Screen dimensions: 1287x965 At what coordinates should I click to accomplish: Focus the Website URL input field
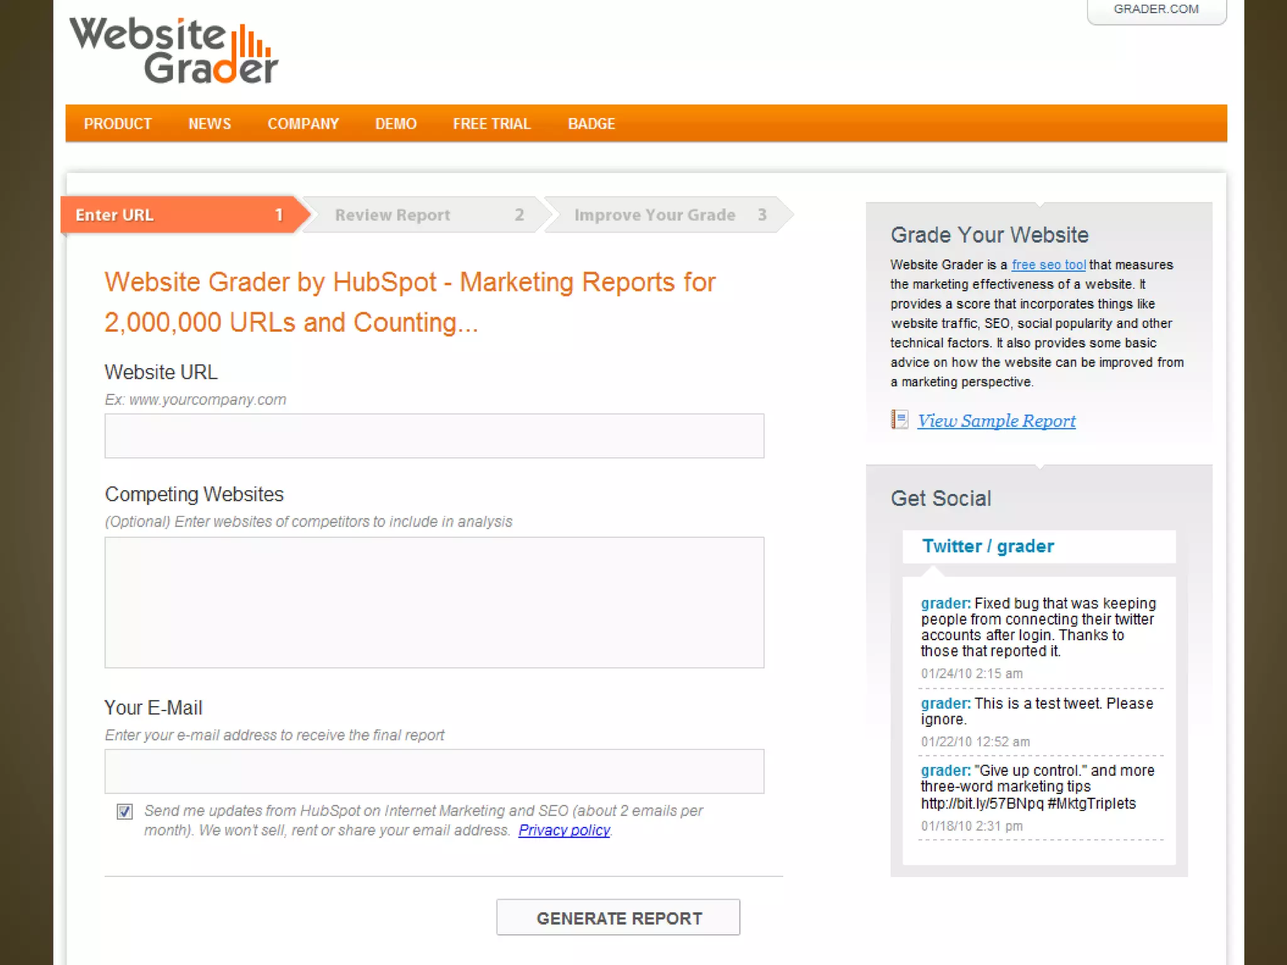(x=434, y=435)
